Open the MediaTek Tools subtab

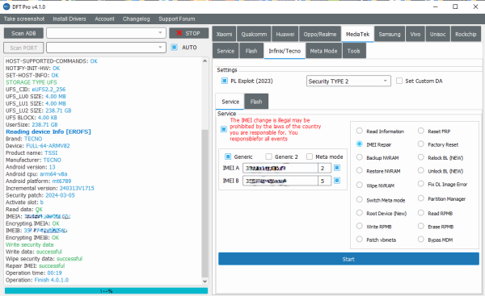354,51
